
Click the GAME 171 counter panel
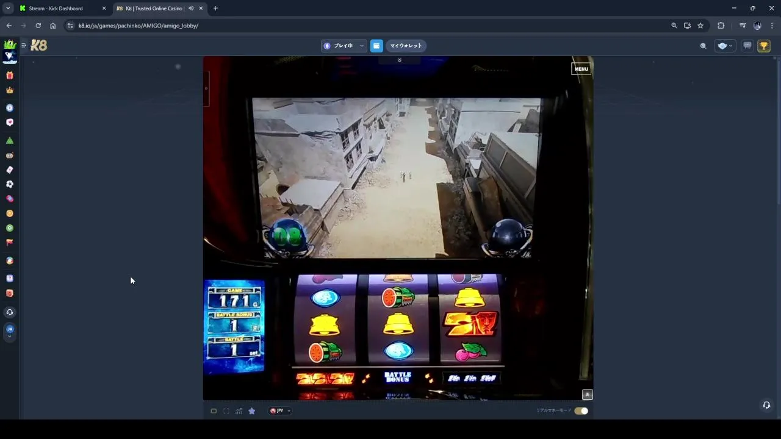click(x=234, y=298)
